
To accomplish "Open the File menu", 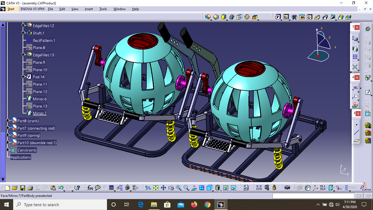I will pos(51,9).
